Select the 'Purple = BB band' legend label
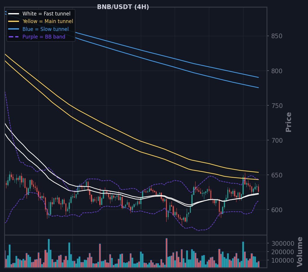The height and width of the screenshot is (272, 308). 44,37
